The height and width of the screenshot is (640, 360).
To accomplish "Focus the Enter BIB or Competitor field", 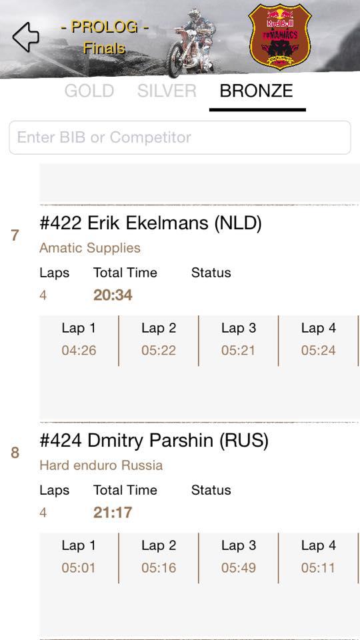I will (x=180, y=137).
